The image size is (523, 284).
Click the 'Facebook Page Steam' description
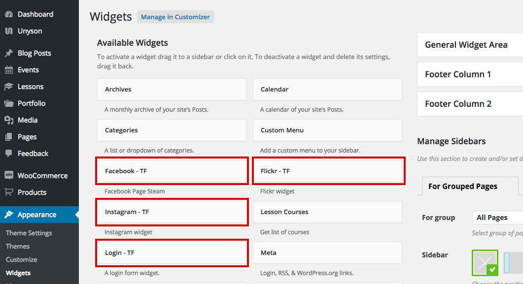click(135, 191)
